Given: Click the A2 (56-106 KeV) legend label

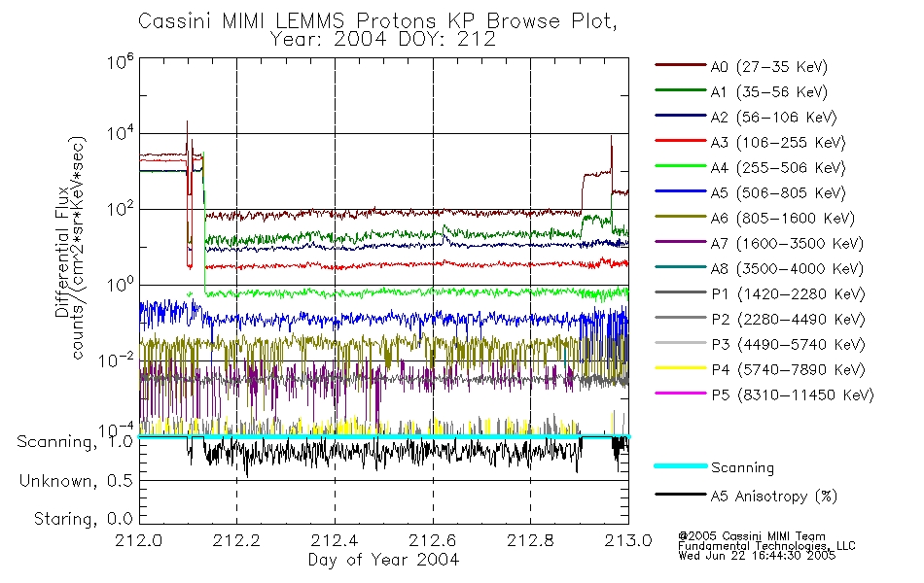Looking at the screenshot, I should [774, 118].
